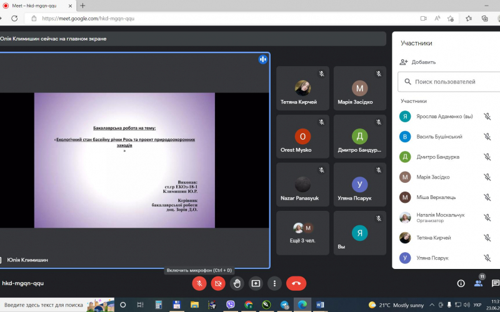The width and height of the screenshot is (500, 312).
Task: View site lock information icon
Action: [34, 19]
